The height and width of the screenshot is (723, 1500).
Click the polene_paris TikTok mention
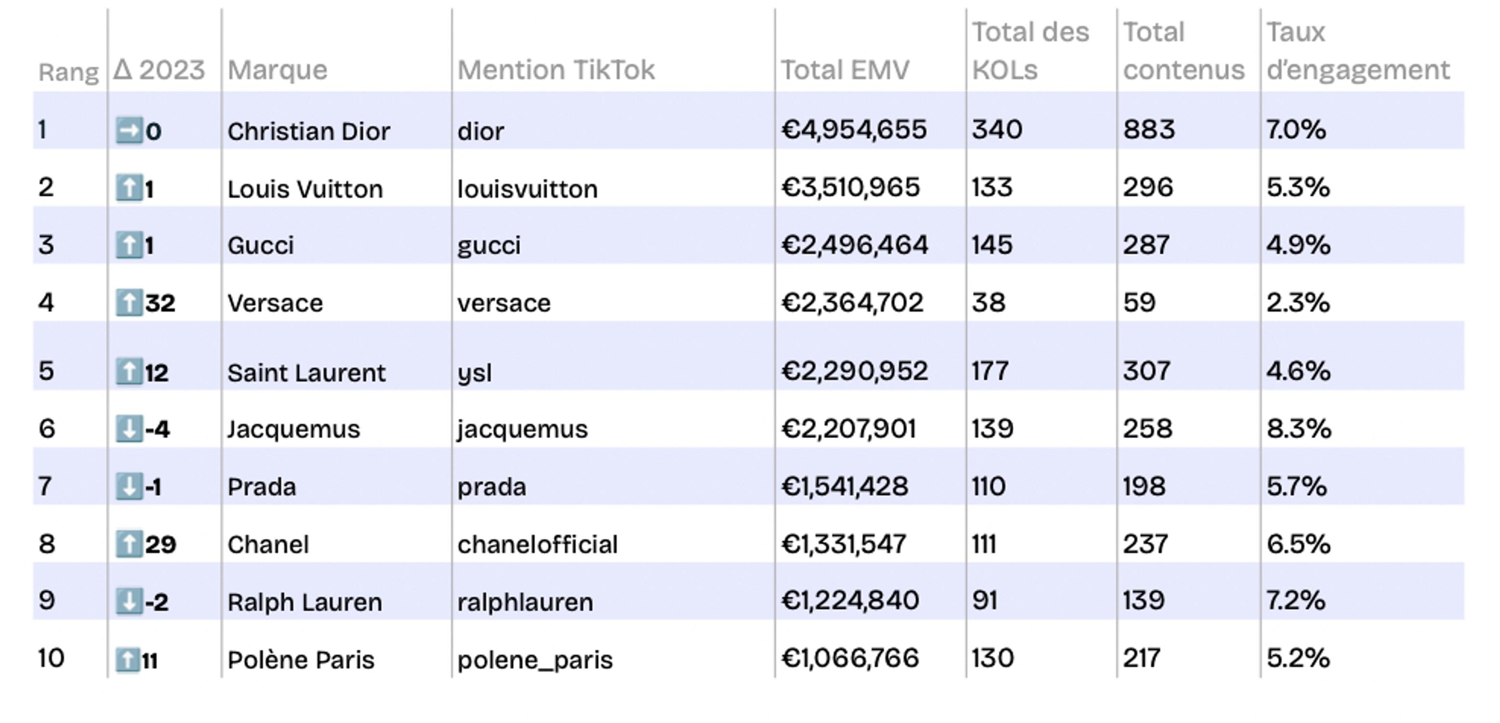click(x=535, y=659)
